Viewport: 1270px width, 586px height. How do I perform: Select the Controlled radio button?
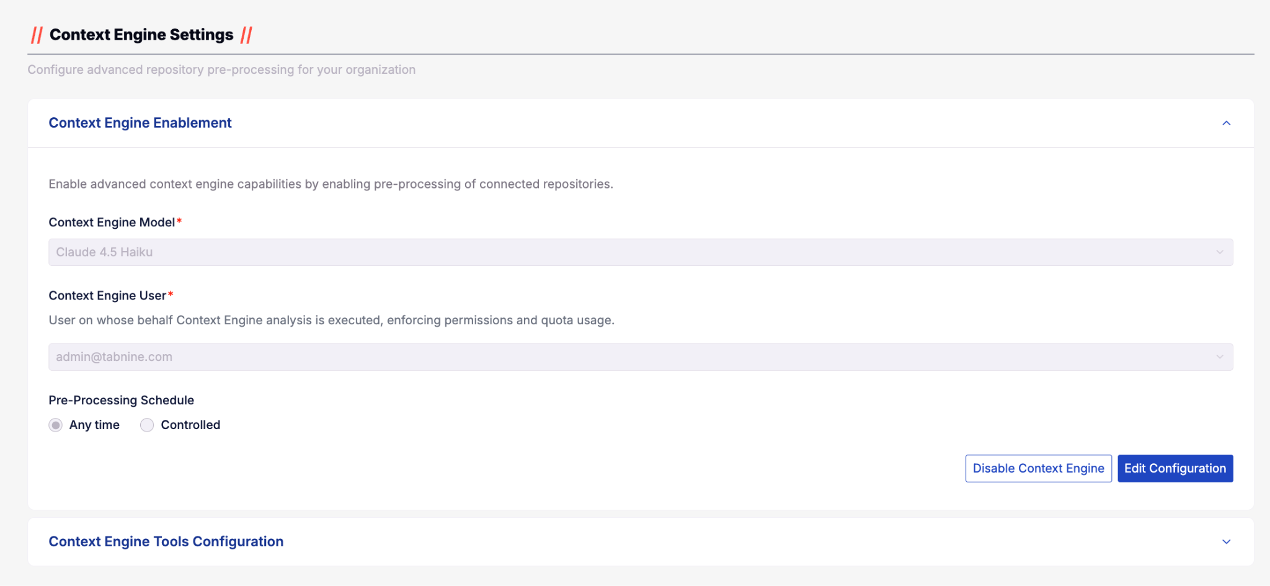point(147,425)
